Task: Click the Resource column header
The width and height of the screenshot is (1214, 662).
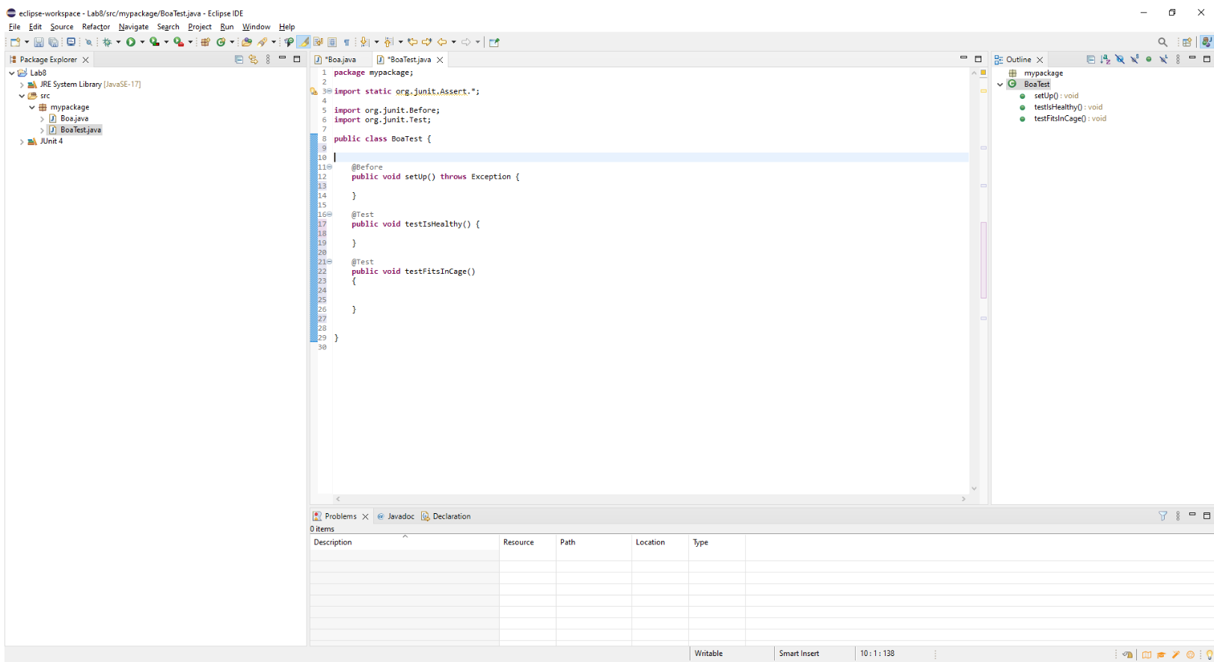Action: click(527, 542)
